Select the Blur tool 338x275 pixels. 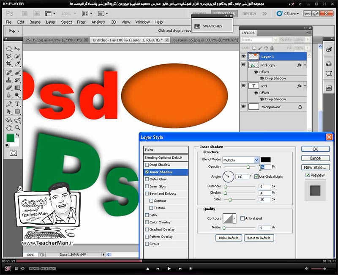coord(8,95)
